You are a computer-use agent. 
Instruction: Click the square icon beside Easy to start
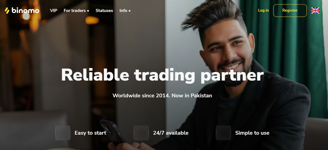coord(62,133)
